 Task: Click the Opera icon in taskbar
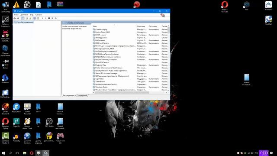click(32, 153)
